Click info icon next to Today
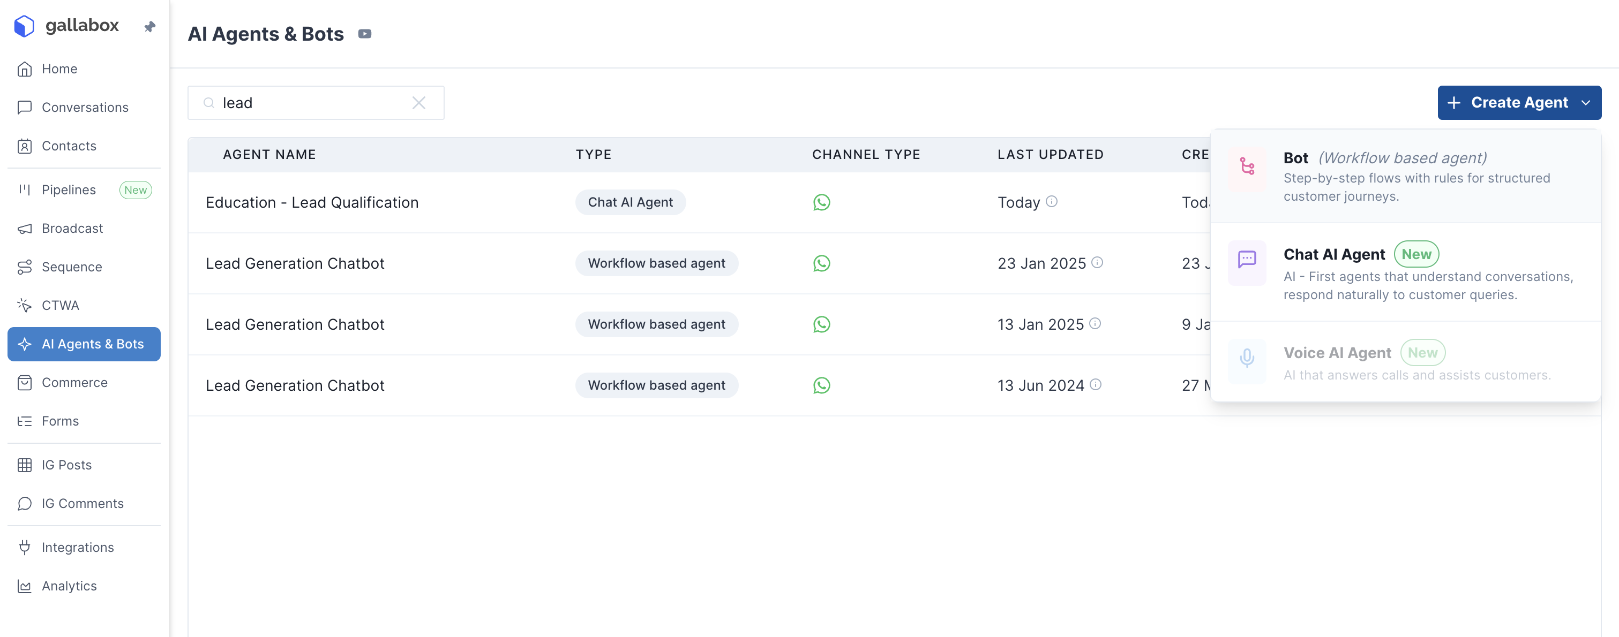The image size is (1619, 637). point(1052,202)
